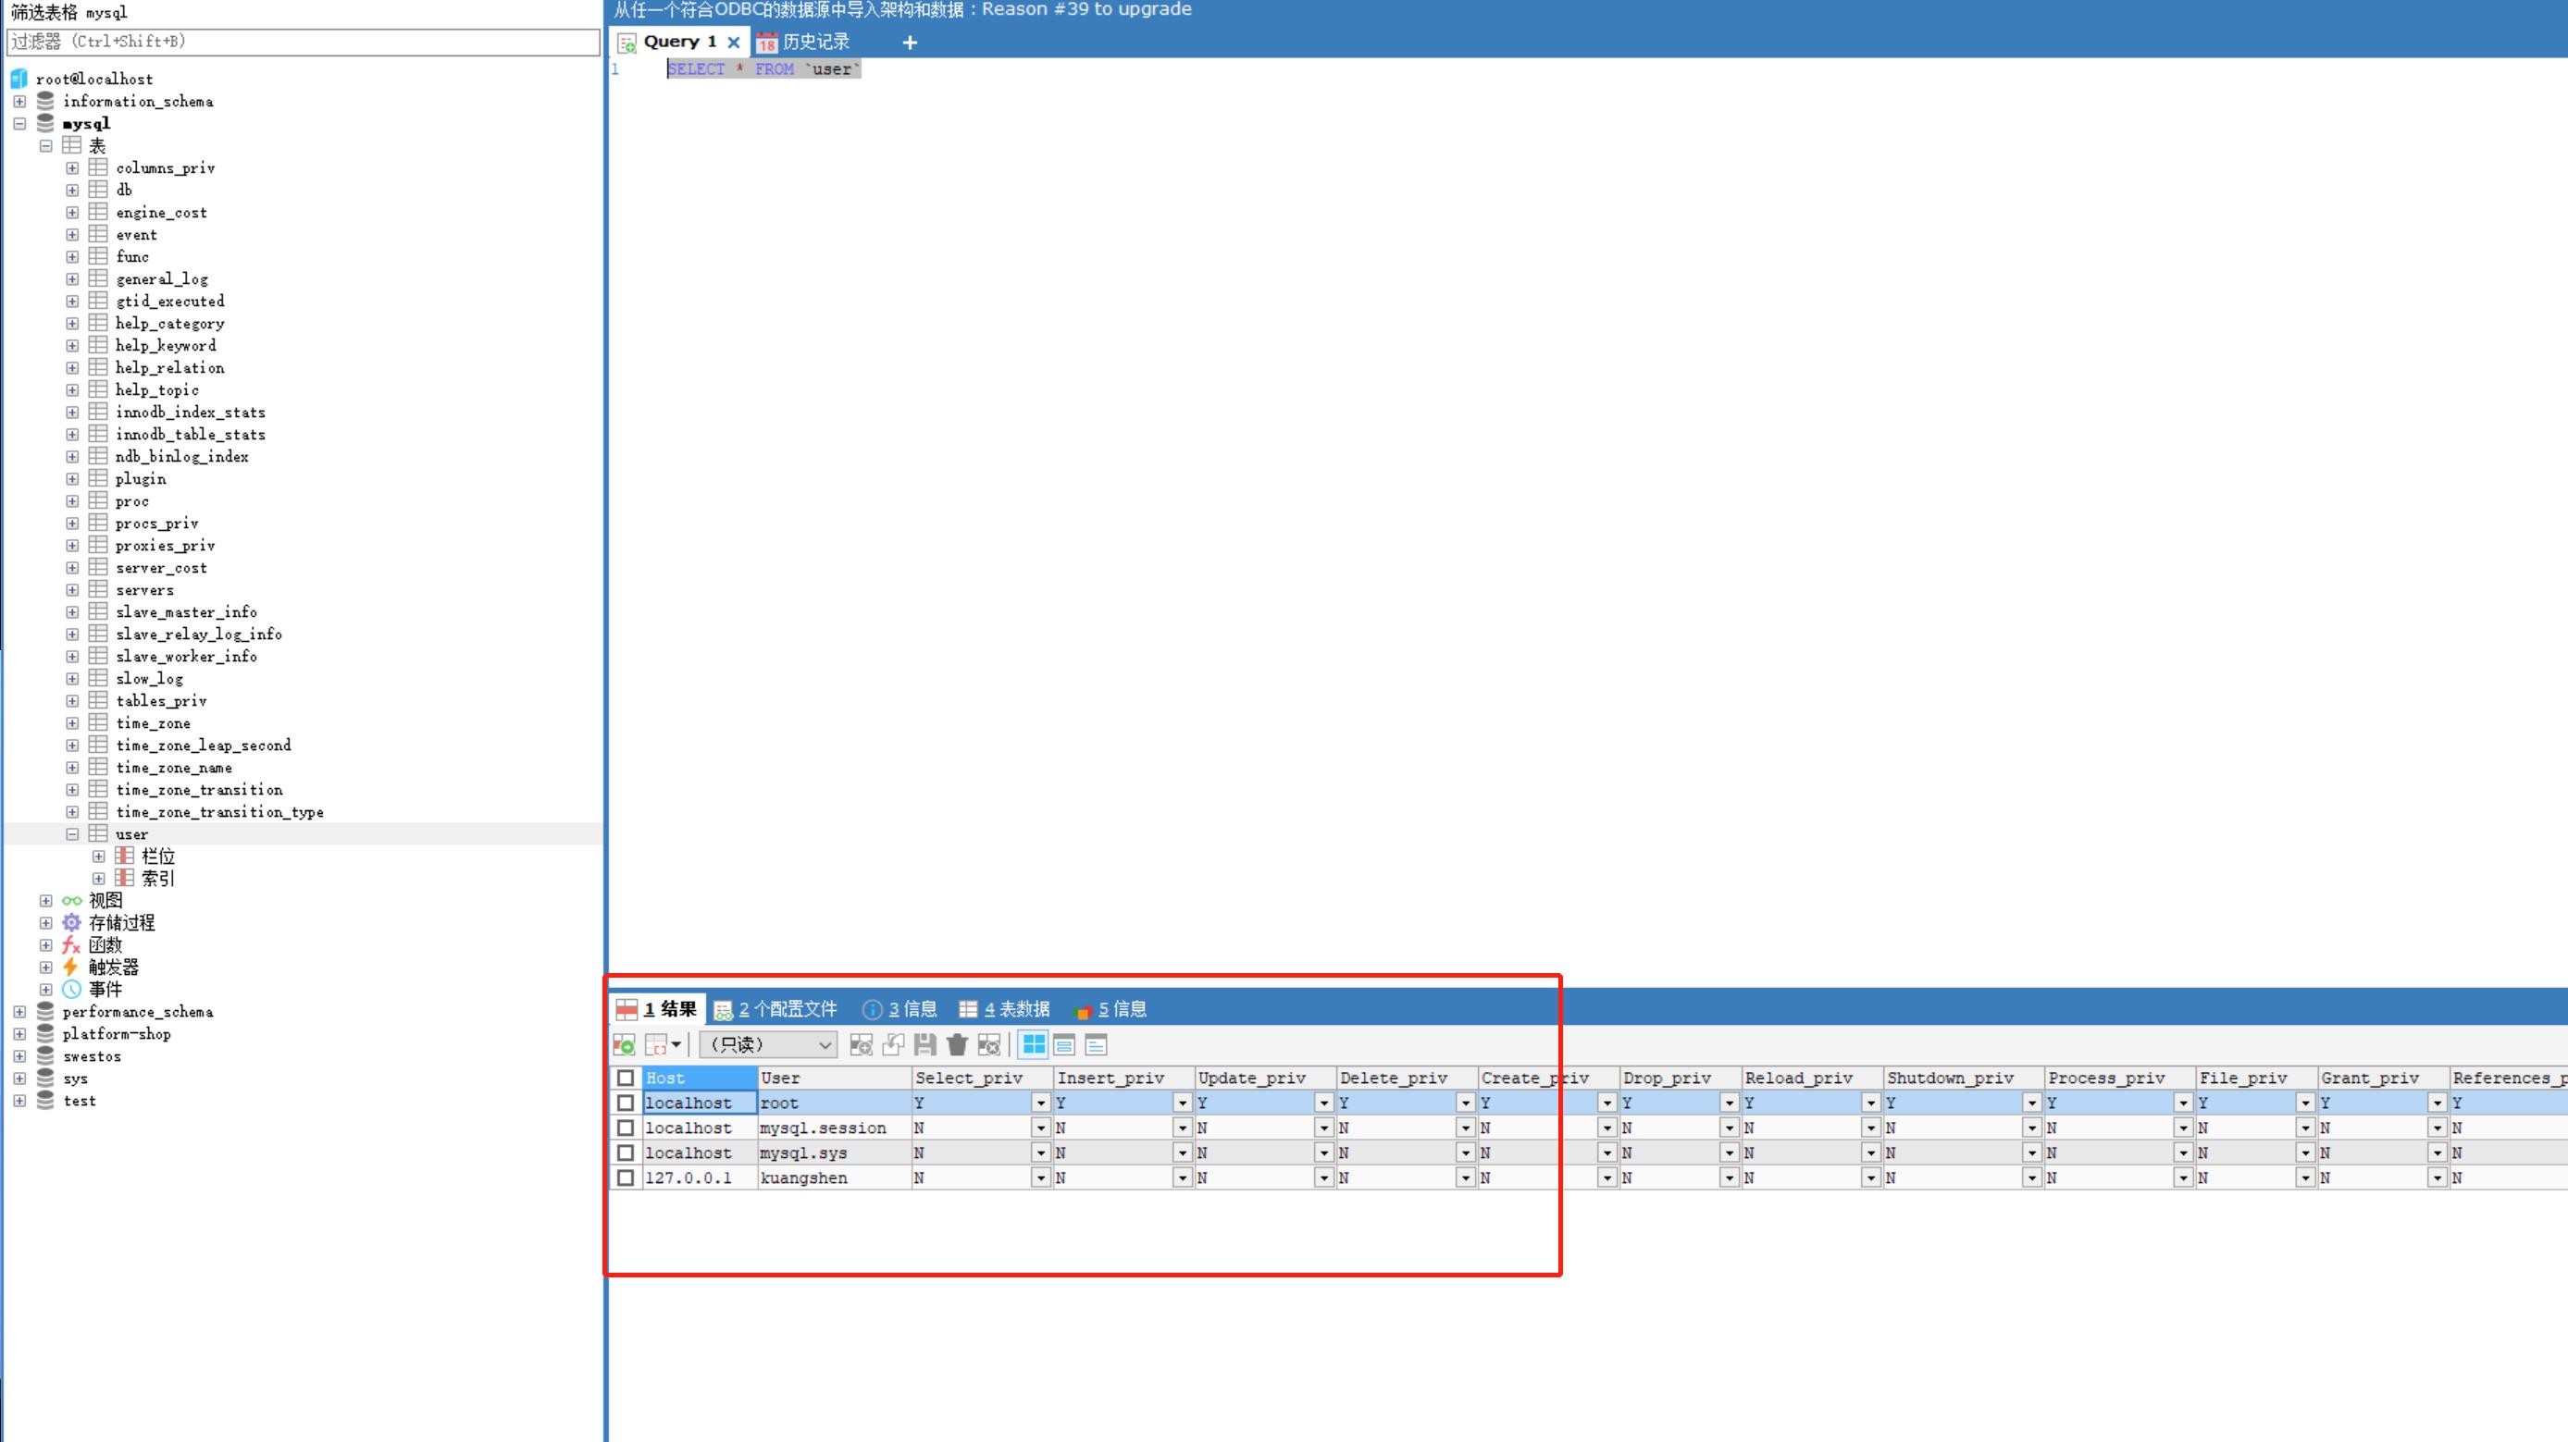This screenshot has width=2568, height=1442.
Task: Select the swestos database
Action: point(92,1056)
